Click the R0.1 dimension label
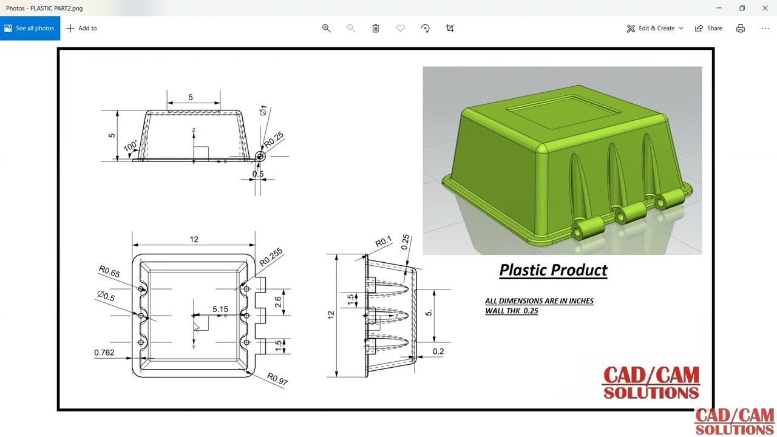777x437 pixels. click(x=384, y=242)
